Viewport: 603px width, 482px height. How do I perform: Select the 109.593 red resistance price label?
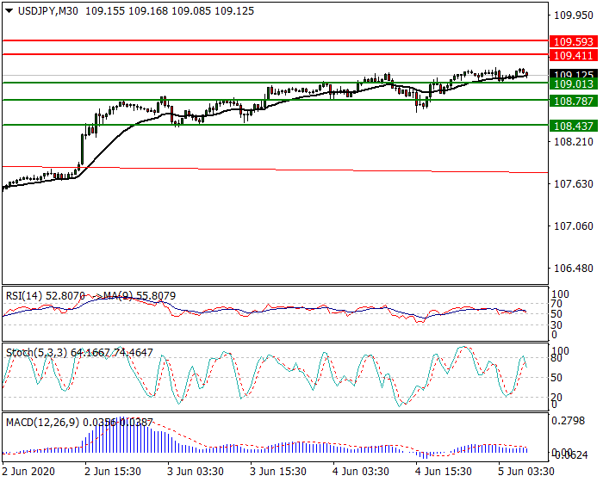(x=574, y=42)
